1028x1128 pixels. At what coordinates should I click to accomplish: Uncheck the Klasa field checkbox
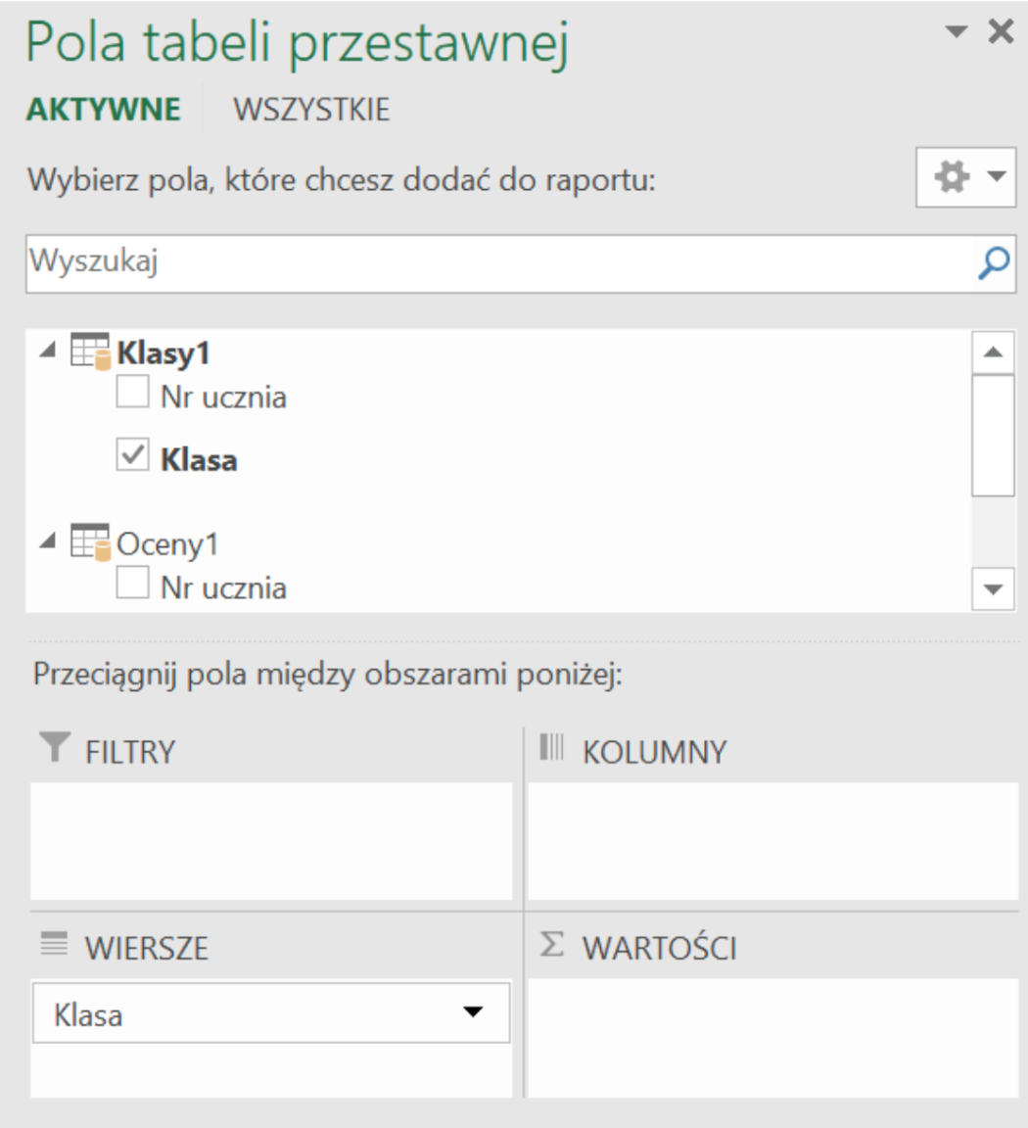tap(132, 458)
